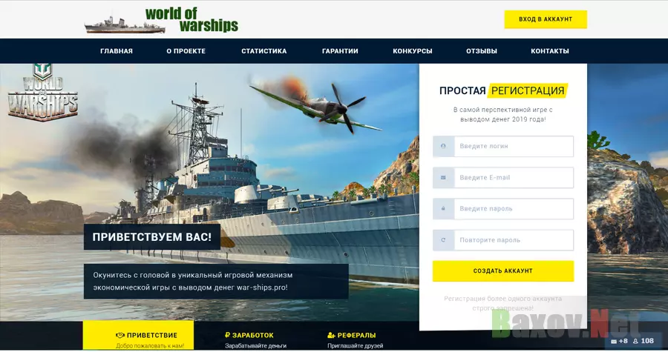Click the users online icon showing 108

pos(635,342)
